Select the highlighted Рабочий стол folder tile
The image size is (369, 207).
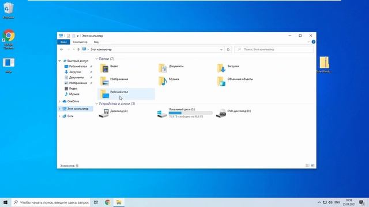(126, 94)
